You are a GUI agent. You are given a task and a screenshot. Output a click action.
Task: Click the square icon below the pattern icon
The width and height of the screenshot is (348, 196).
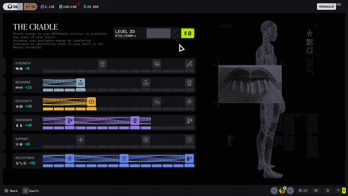click(x=310, y=50)
